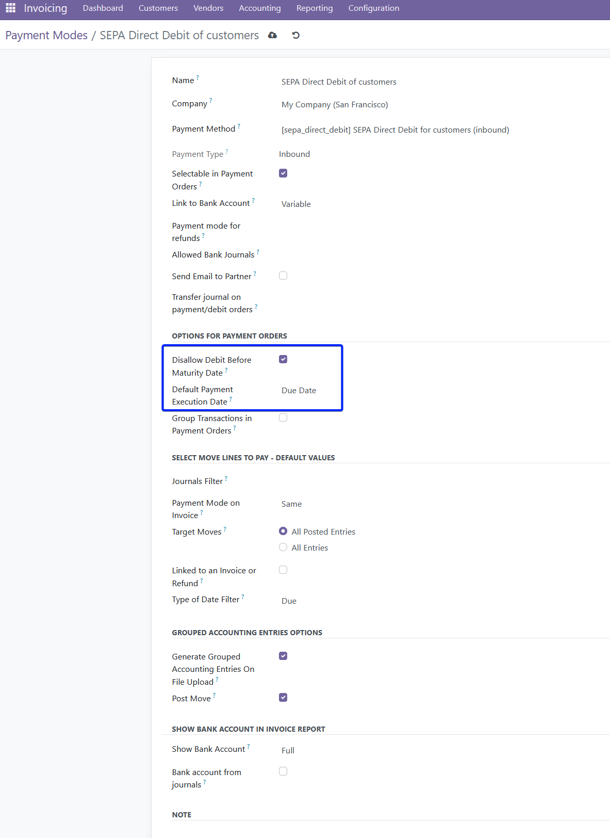Click help icon beside Show Bank Account
Image resolution: width=610 pixels, height=838 pixels.
pyautogui.click(x=249, y=746)
